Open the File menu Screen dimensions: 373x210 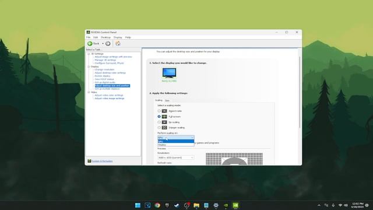click(88, 37)
